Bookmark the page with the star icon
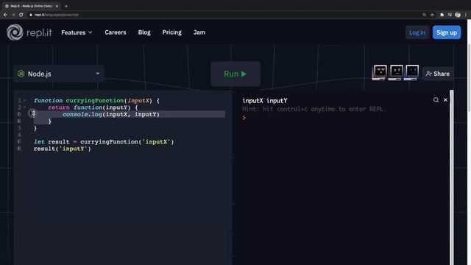Image resolution: width=471 pixels, height=265 pixels. (x=432, y=15)
